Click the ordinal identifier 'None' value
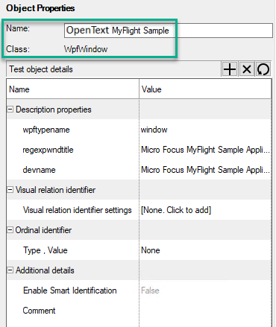Viewport: 276px width, 327px height. 151,250
